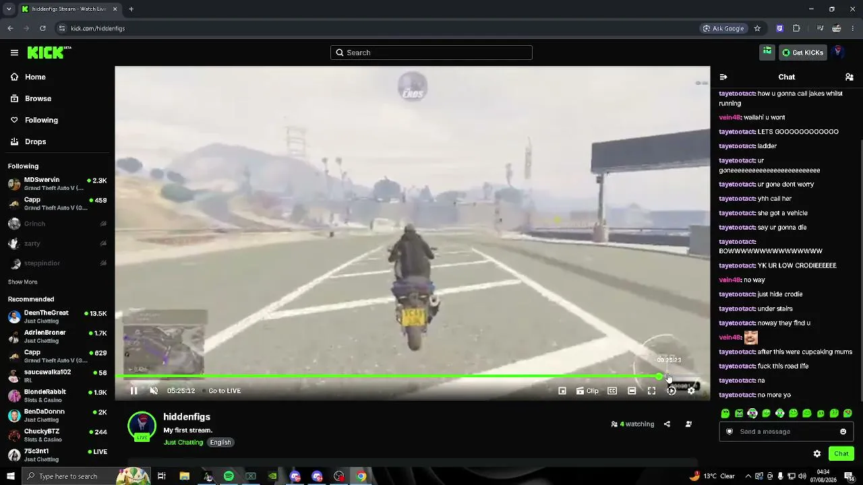Open the chat users list icon
The image size is (863, 485).
[x=849, y=77]
